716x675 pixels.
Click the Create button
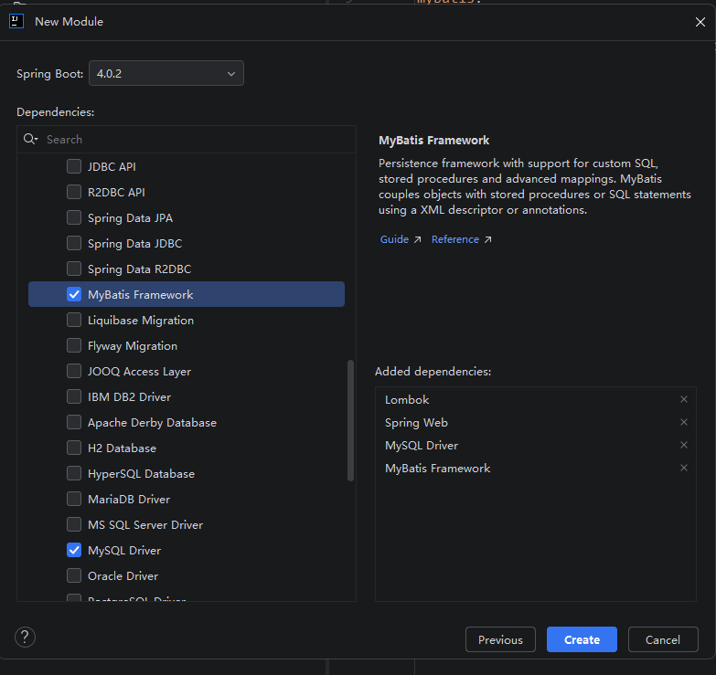coord(582,639)
